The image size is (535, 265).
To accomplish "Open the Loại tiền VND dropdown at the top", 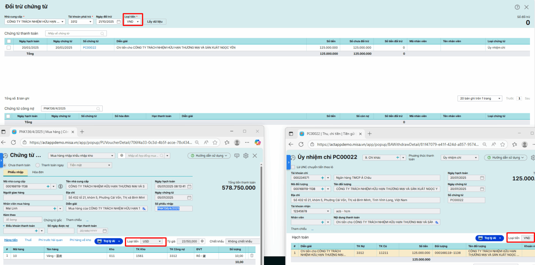I will tap(133, 22).
